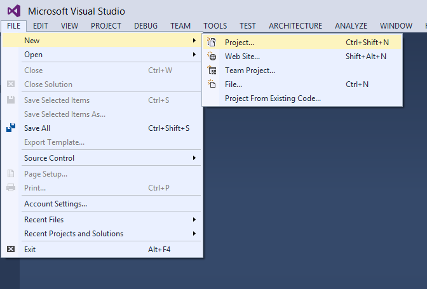Open the TEAM menu
Viewport: 427px width, 289px height.
point(180,26)
